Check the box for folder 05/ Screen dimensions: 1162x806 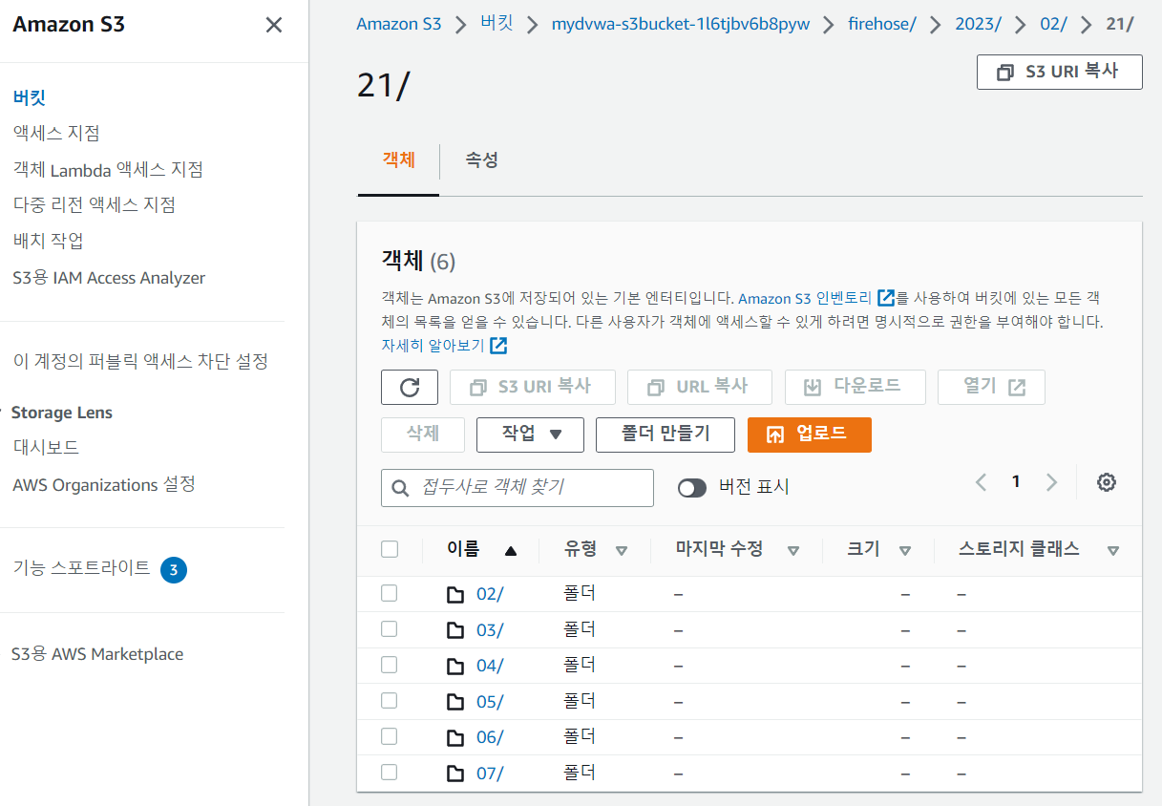point(389,700)
